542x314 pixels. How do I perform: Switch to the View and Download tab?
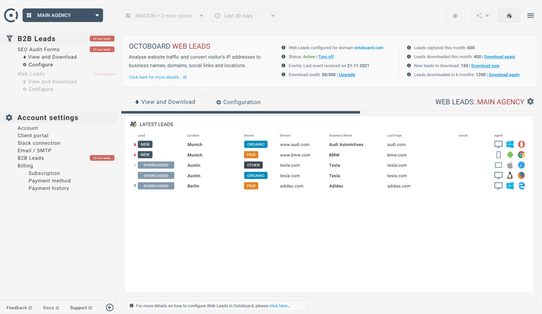(x=164, y=102)
